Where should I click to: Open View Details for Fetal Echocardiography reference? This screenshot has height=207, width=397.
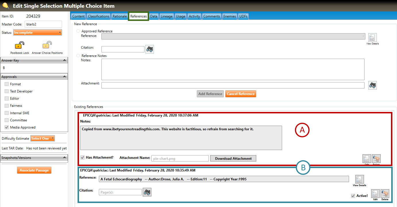click(359, 179)
